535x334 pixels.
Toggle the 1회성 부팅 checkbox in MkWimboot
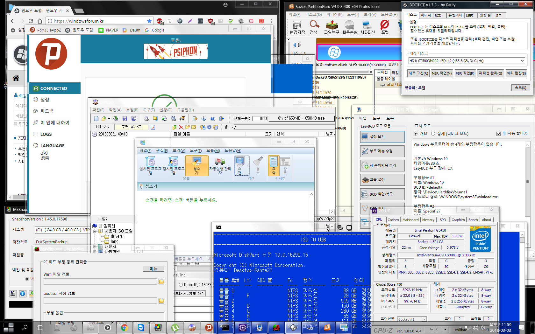[x=52, y=323]
